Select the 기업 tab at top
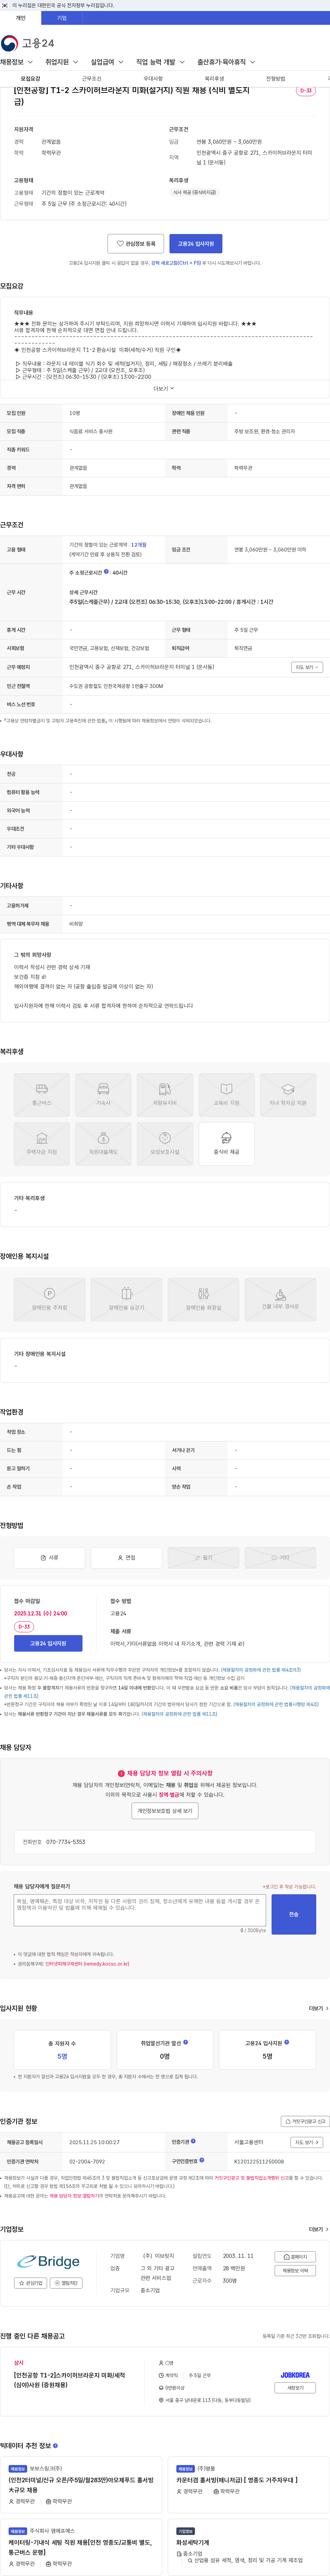The height and width of the screenshot is (2576, 330). point(62,18)
